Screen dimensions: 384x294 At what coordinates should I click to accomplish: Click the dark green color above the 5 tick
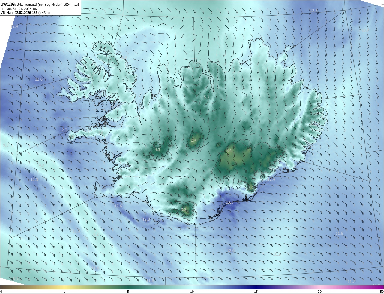pos(128,287)
